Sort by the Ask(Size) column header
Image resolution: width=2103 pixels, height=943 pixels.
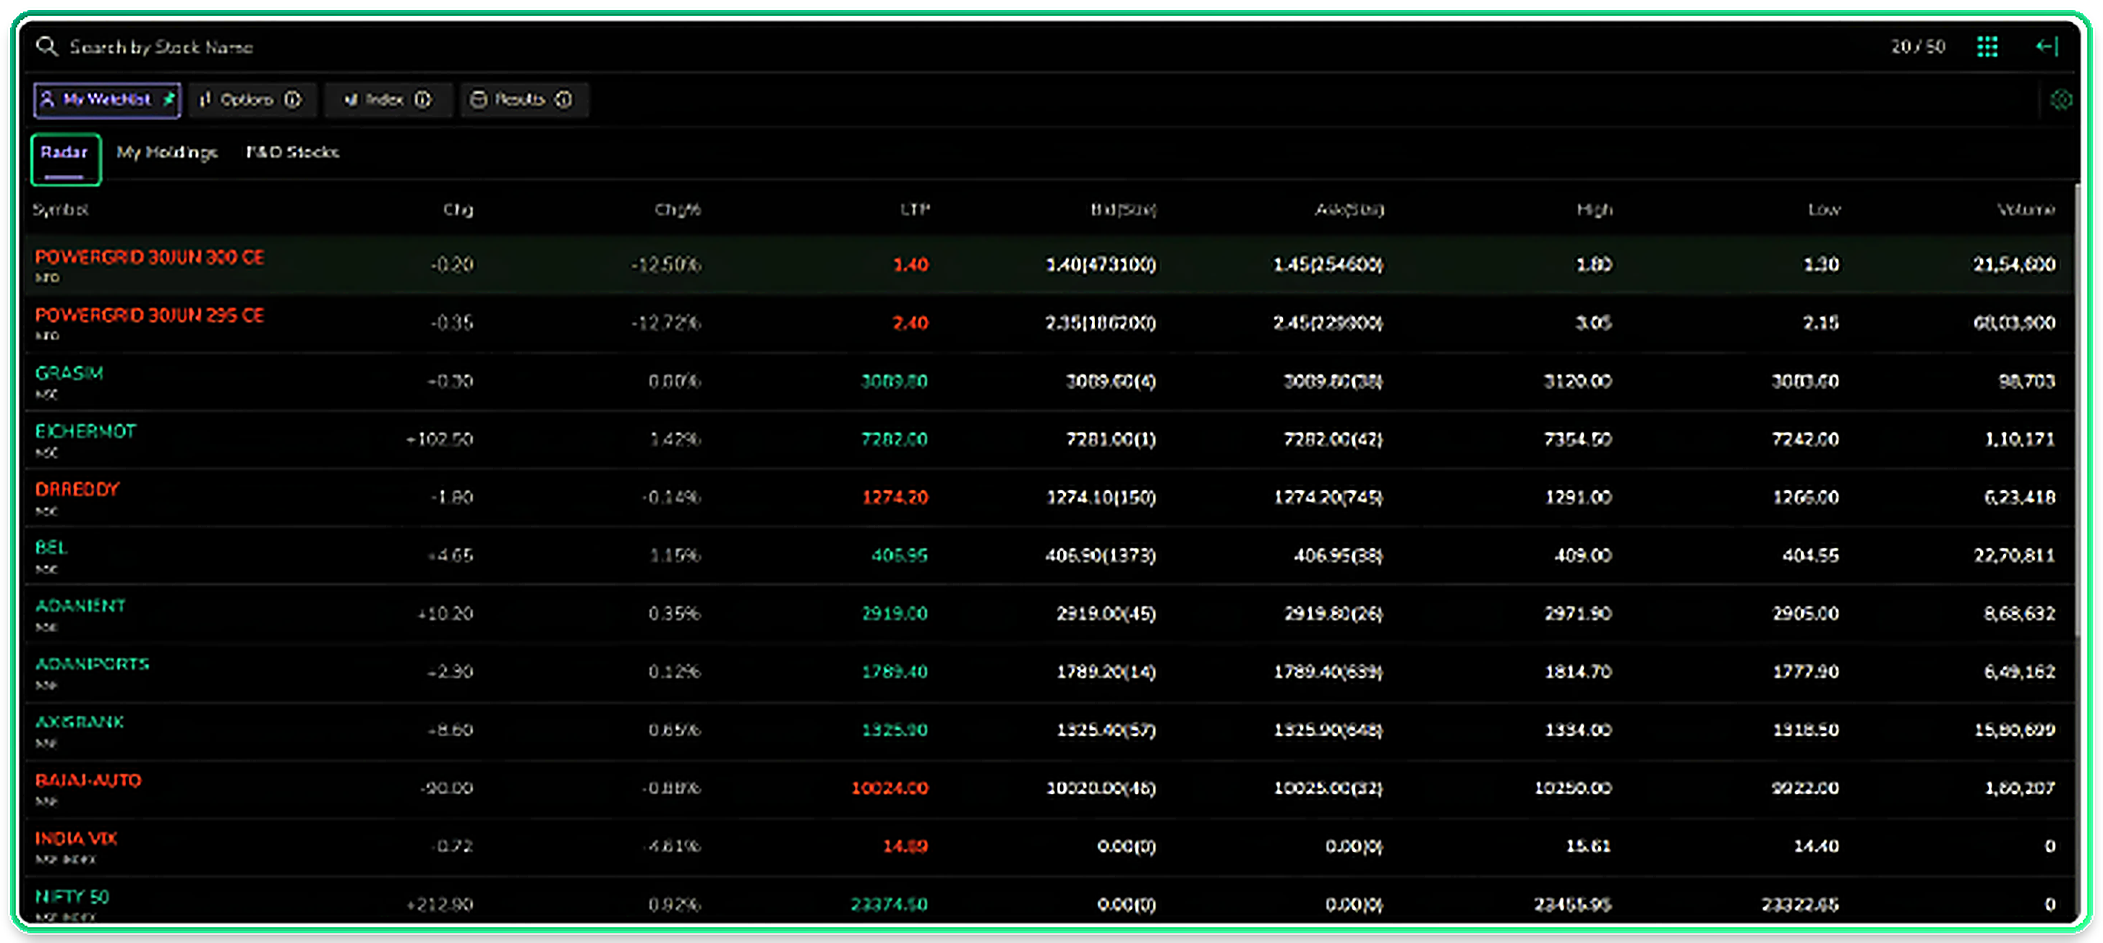1349,210
